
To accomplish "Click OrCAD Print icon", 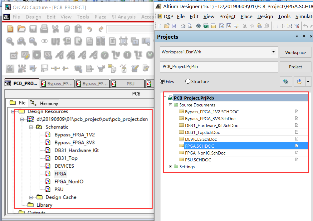I will point(44,29).
